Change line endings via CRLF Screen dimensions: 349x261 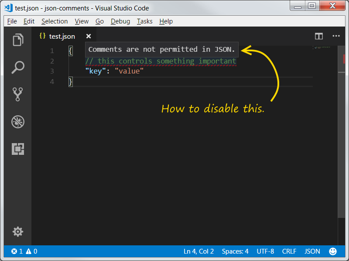point(289,251)
